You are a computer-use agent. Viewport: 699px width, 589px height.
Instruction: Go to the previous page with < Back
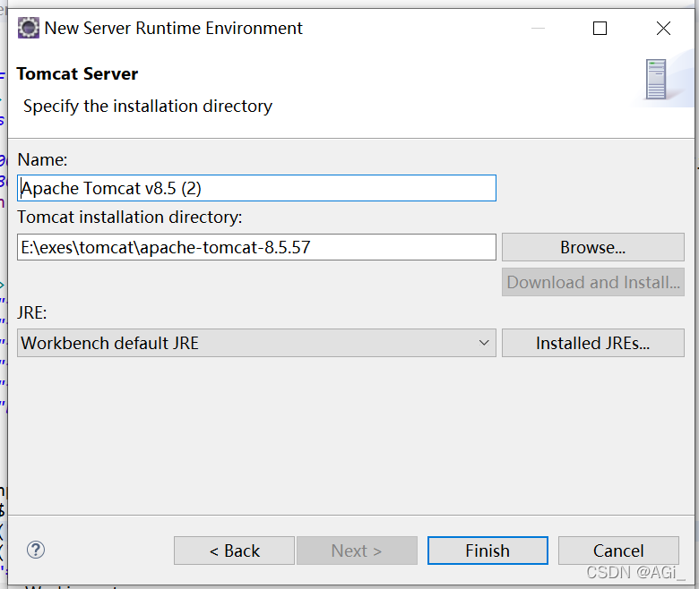coord(234,551)
